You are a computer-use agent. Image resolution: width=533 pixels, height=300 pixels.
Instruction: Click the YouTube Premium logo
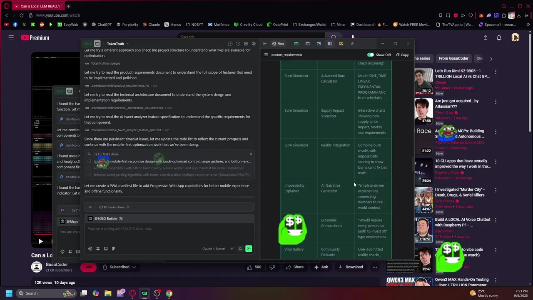pos(35,38)
